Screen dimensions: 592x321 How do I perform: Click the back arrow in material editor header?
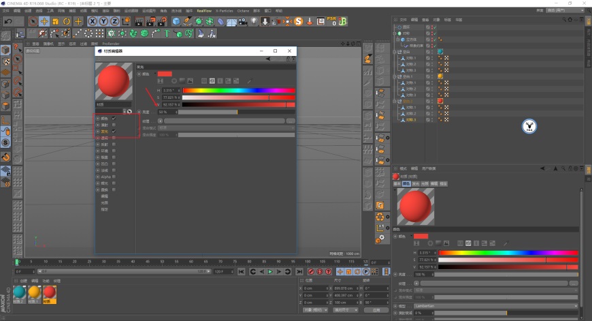268,59
